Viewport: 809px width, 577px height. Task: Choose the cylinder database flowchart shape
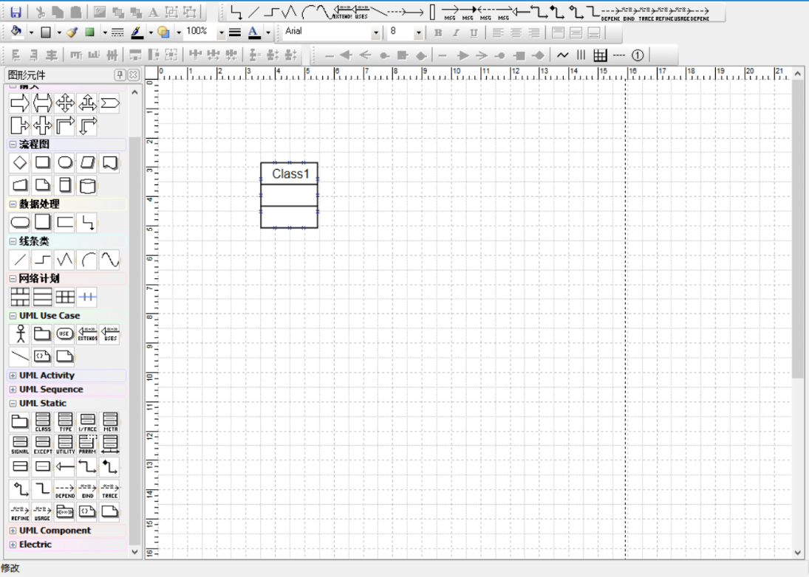coord(87,185)
